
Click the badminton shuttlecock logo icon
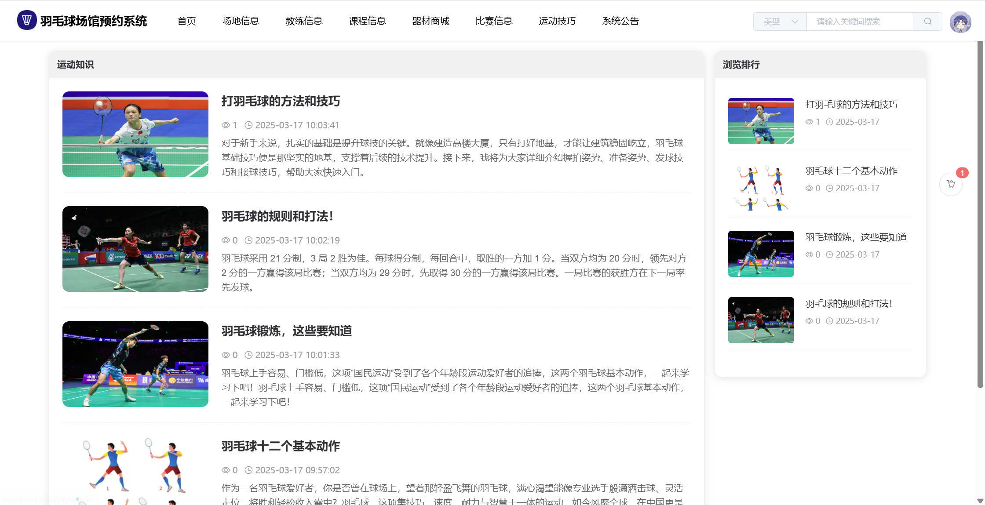27,20
